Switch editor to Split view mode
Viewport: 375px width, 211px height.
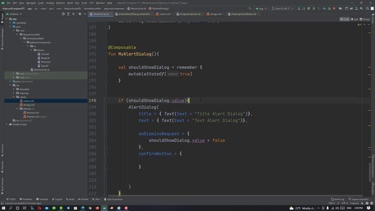point(354,19)
